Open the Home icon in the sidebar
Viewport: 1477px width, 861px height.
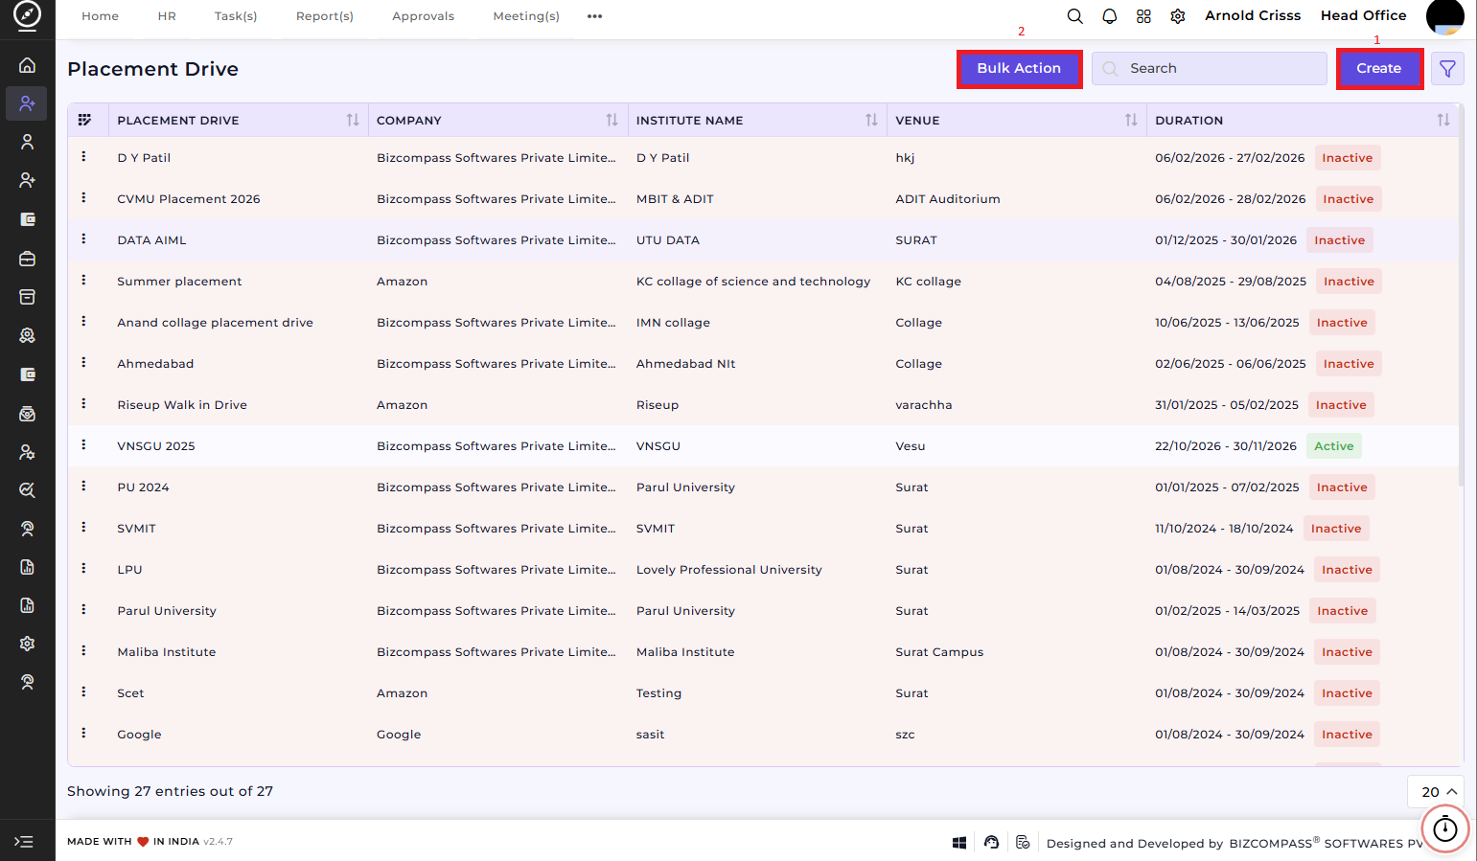coord(27,65)
